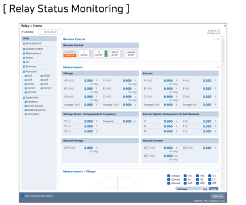
Task: Open Summary from the Alias list
Action: (31, 66)
